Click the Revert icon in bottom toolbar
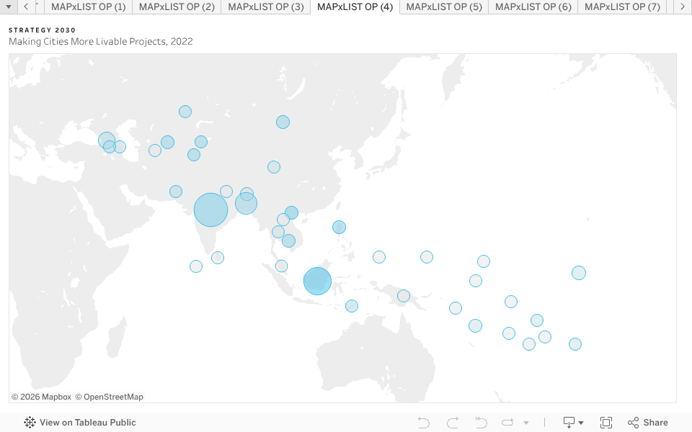 coord(481,423)
